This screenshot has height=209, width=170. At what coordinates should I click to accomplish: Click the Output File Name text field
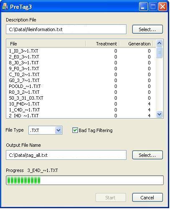[x=66, y=155]
